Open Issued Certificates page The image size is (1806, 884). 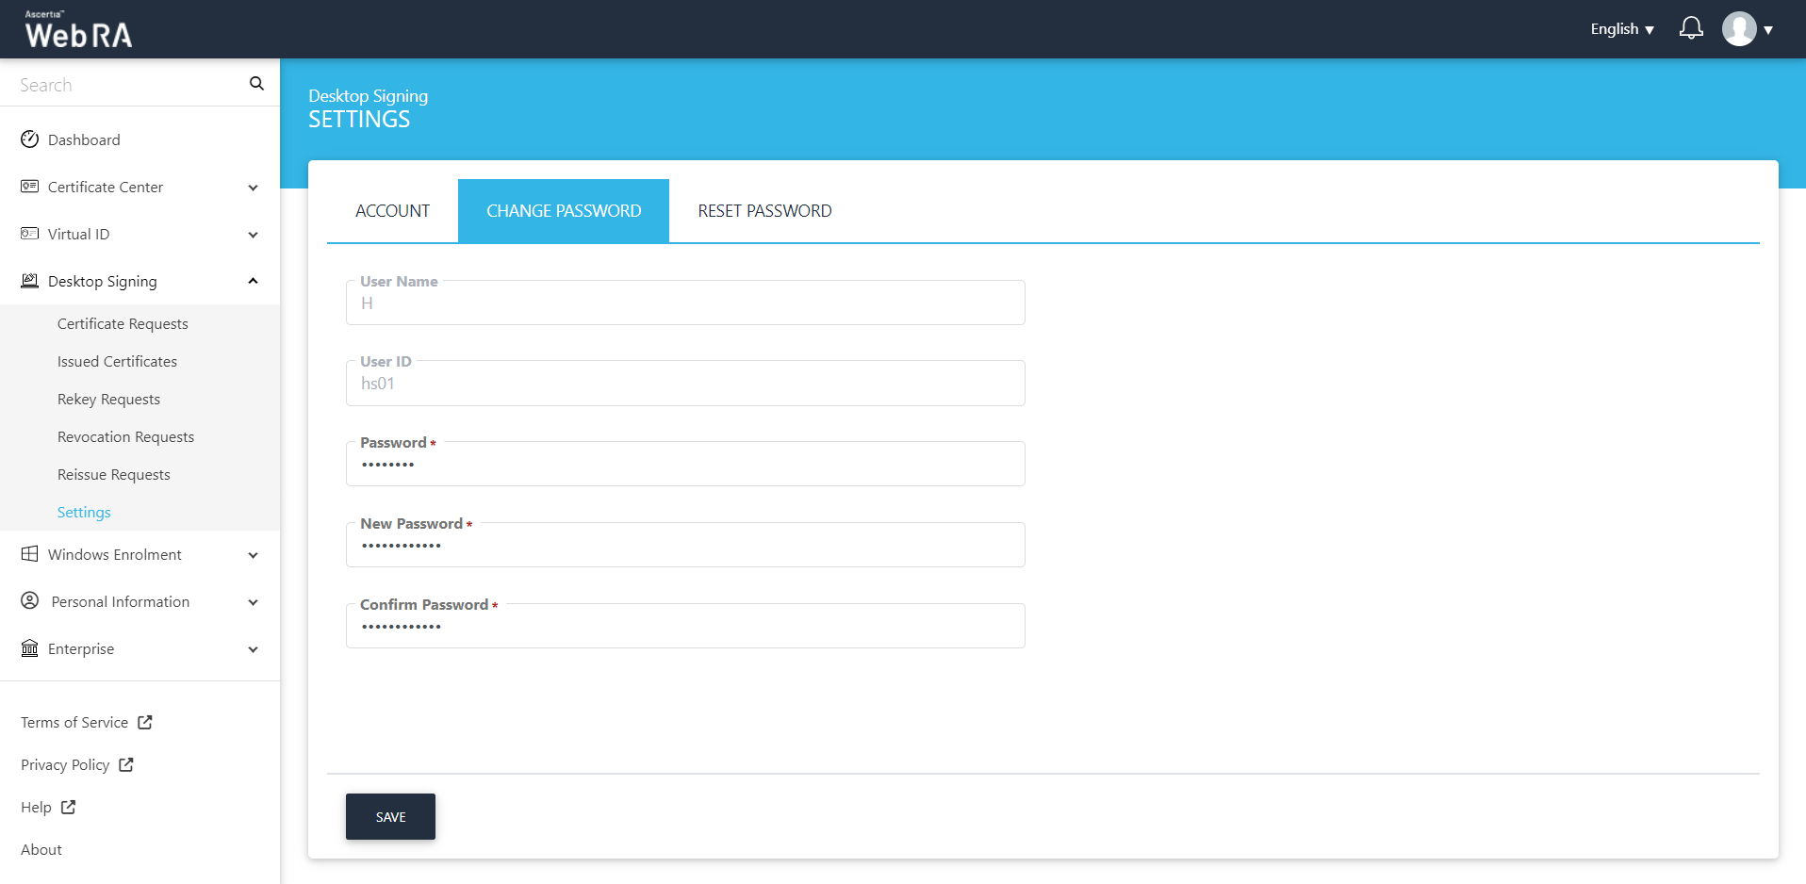pyautogui.click(x=117, y=362)
